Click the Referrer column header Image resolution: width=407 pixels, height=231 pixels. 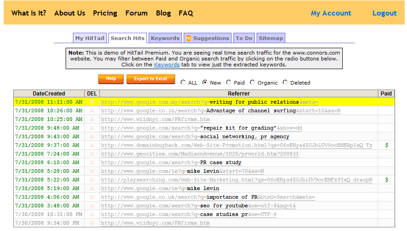point(238,94)
